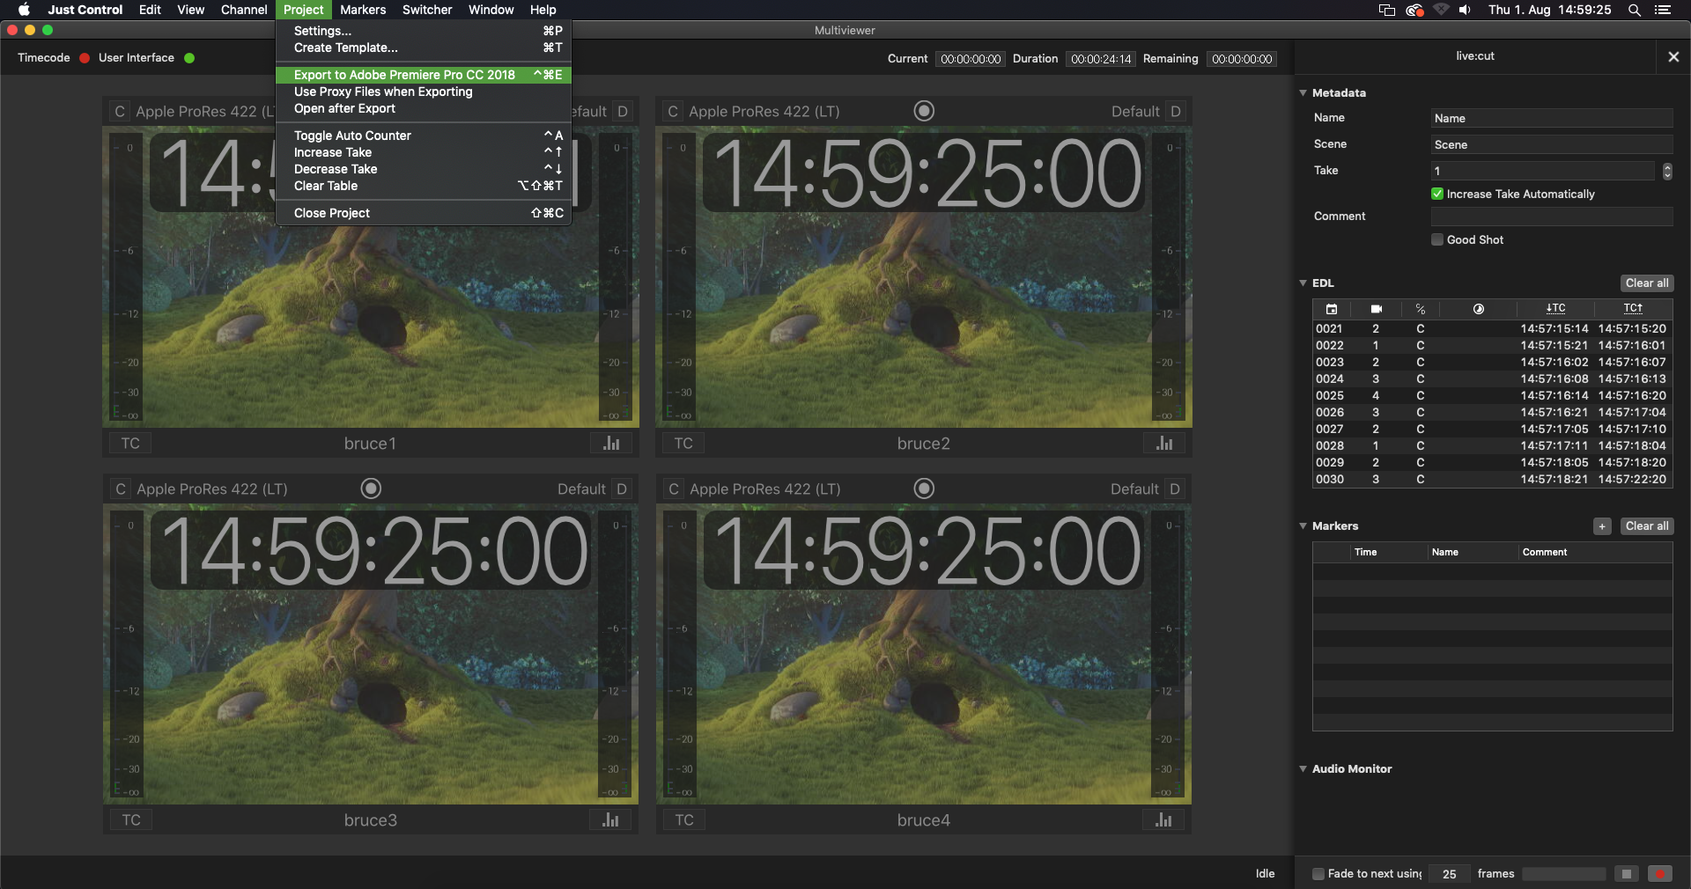The width and height of the screenshot is (1691, 889).
Task: Check the Good Shot checkbox
Action: [x=1437, y=239]
